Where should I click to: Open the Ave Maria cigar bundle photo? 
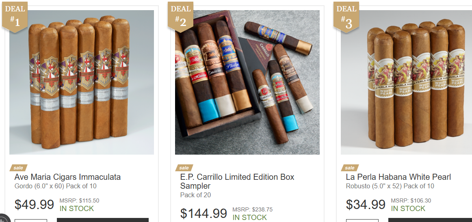pyautogui.click(x=82, y=82)
